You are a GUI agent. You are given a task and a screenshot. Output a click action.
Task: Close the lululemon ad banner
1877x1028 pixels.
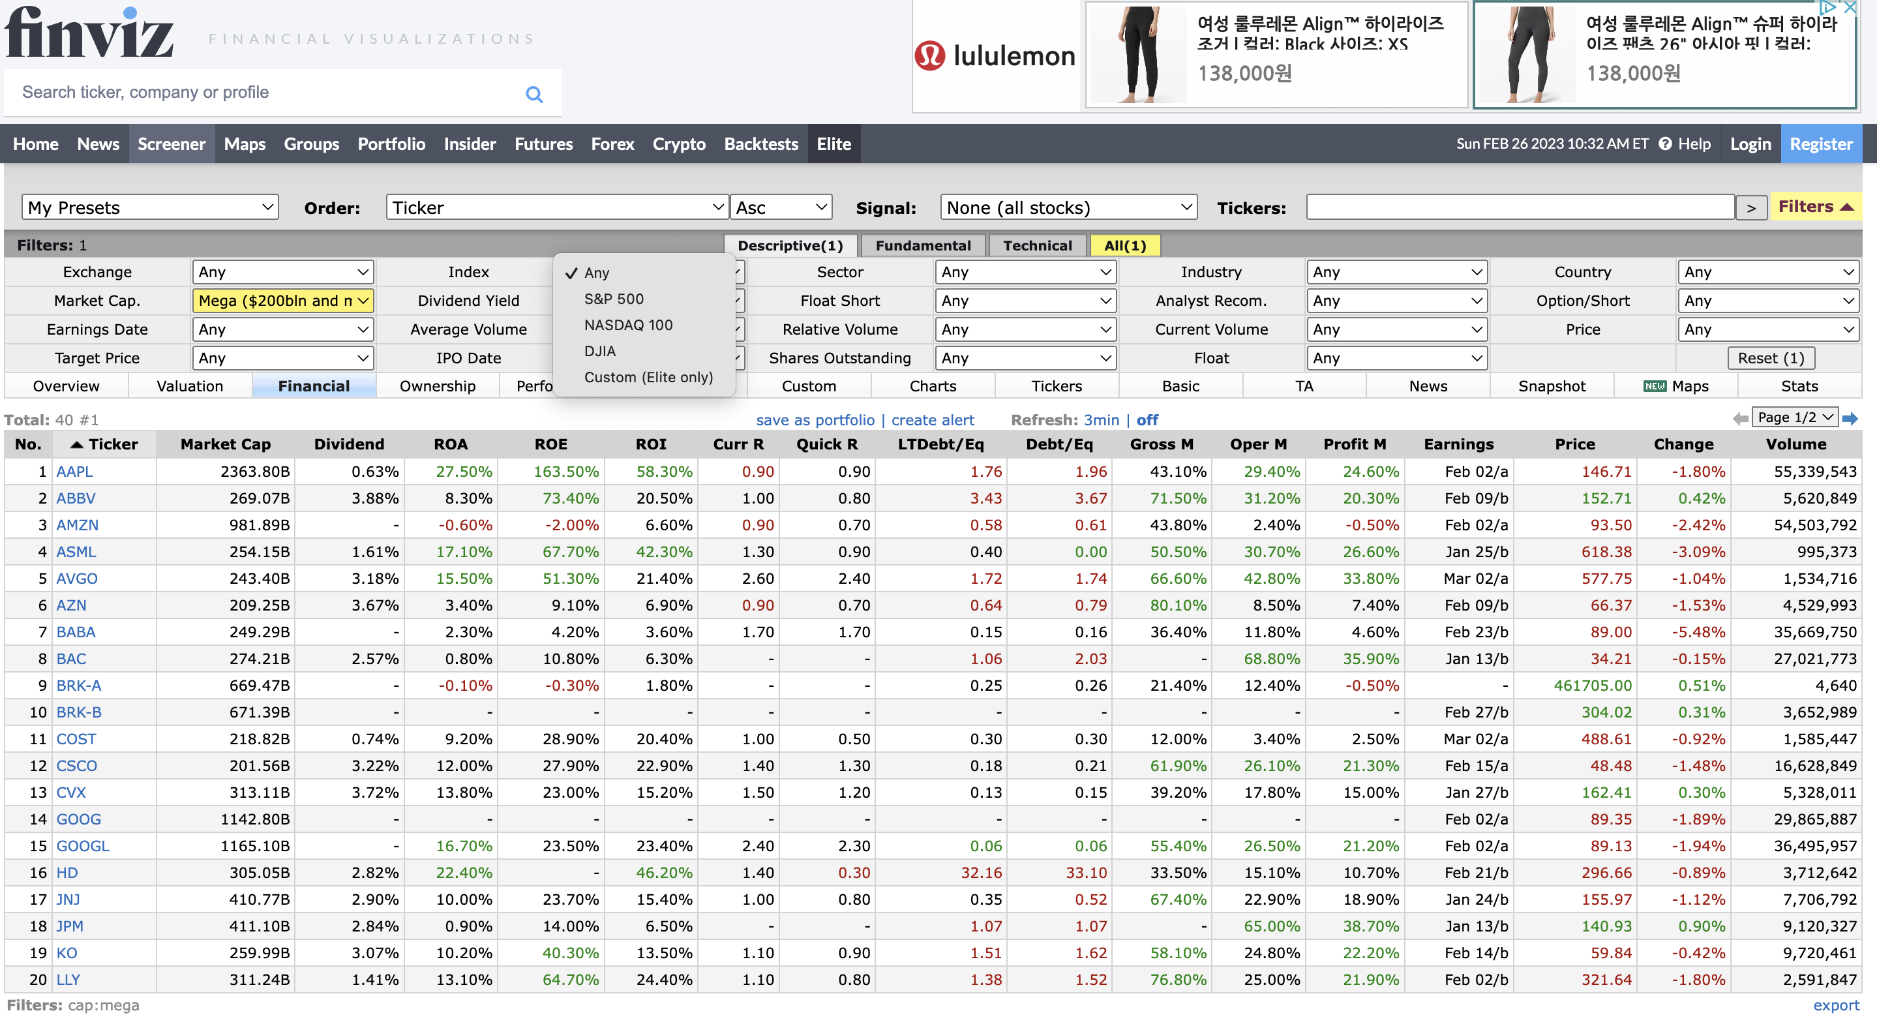click(x=1850, y=8)
